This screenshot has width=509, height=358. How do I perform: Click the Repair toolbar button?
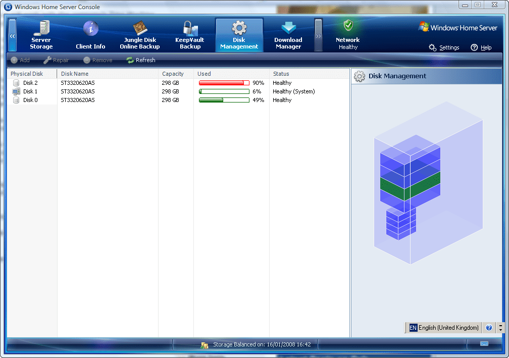click(56, 60)
